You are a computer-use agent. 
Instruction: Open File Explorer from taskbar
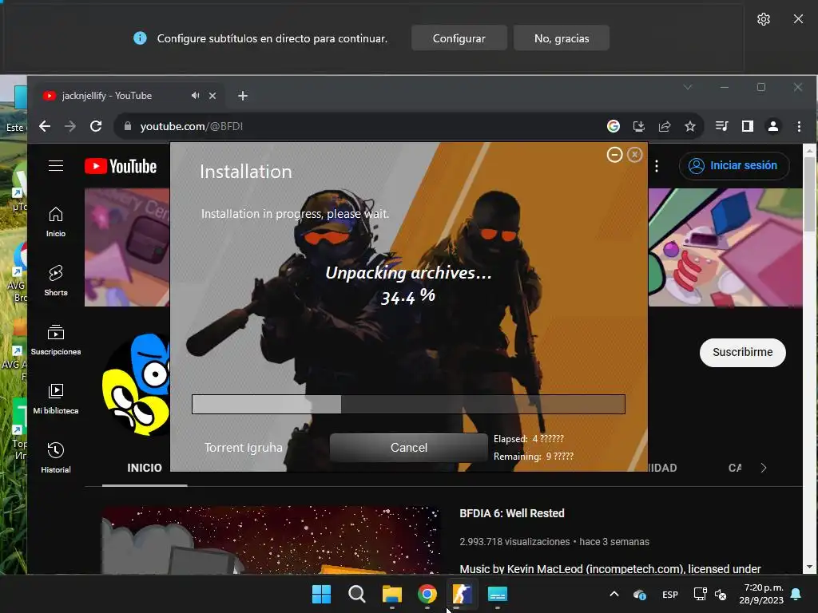click(391, 594)
